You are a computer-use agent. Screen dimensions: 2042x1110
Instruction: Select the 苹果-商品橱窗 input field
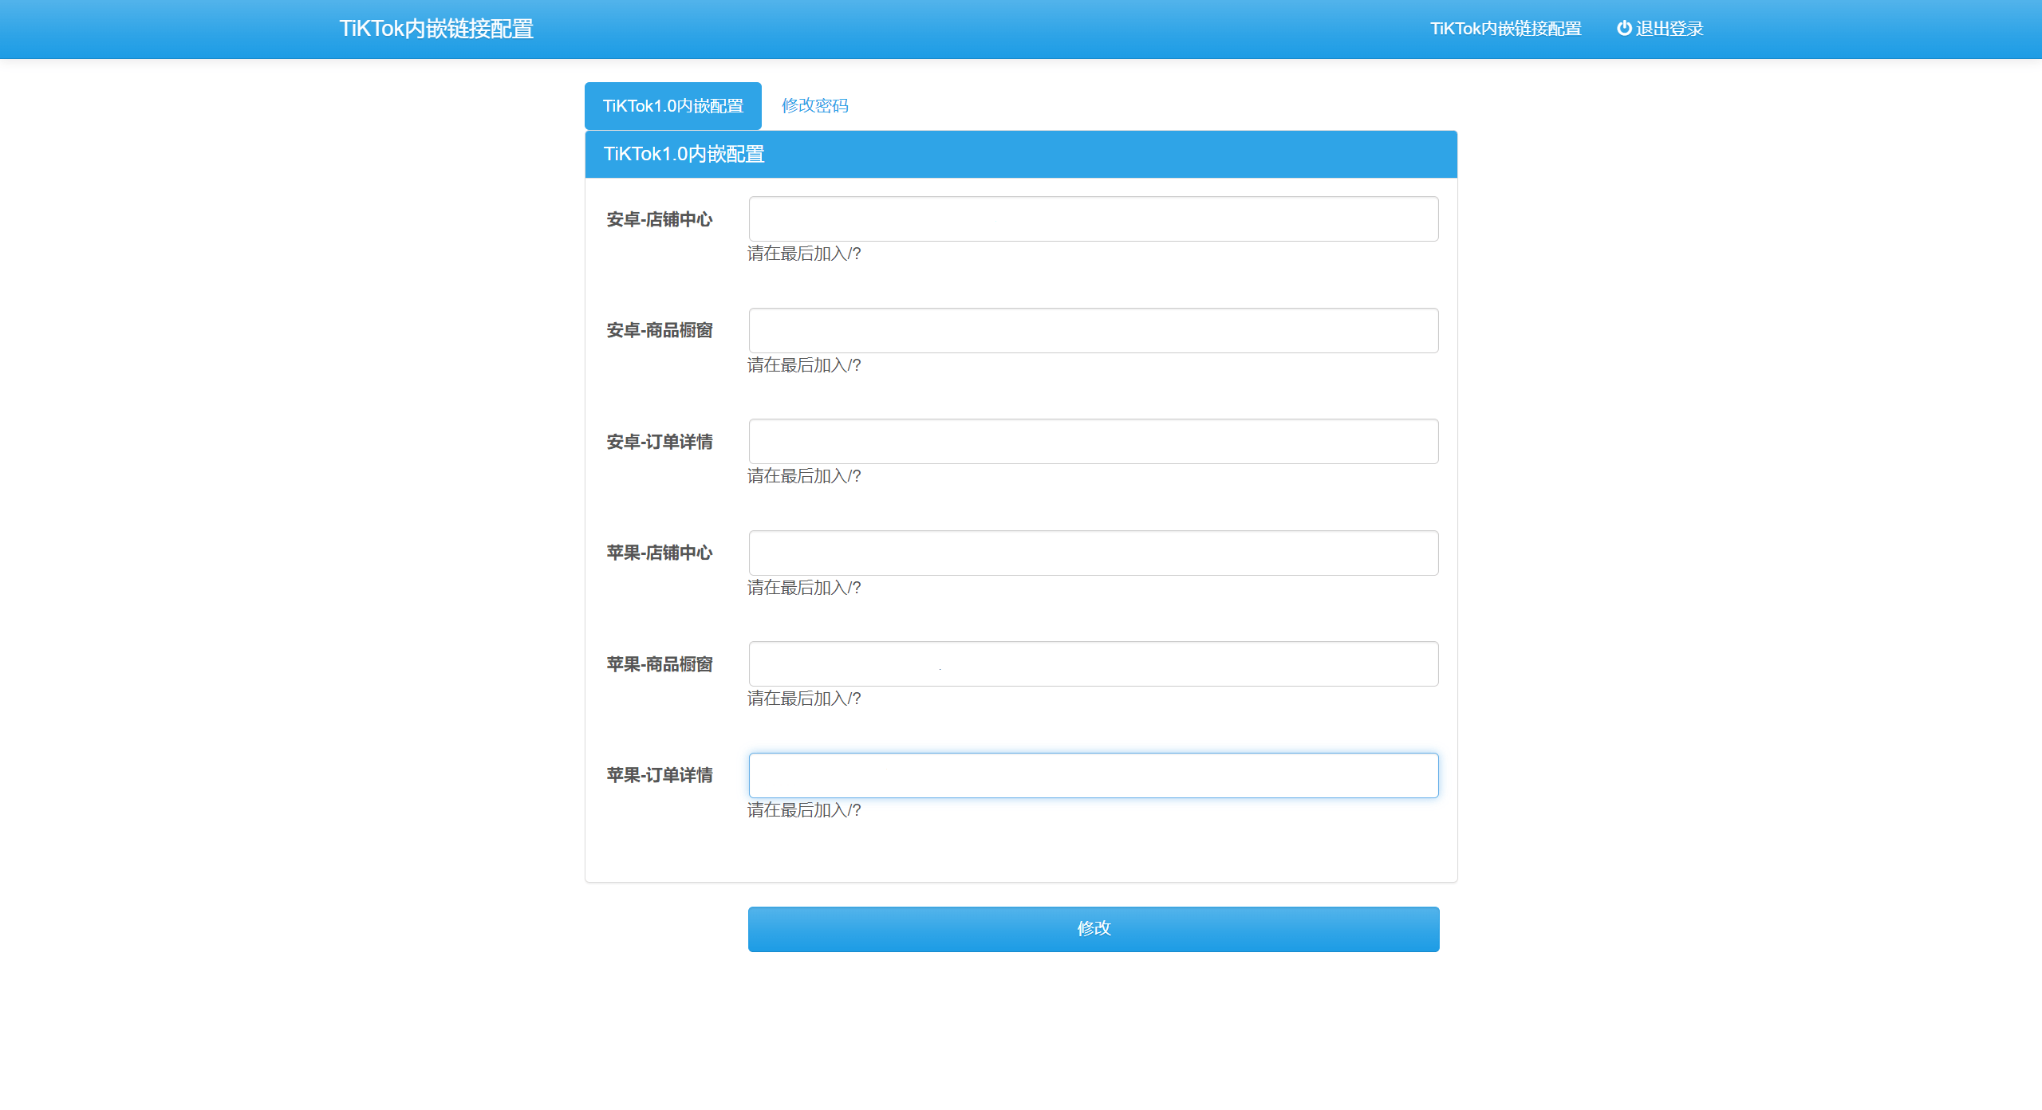point(1093,664)
